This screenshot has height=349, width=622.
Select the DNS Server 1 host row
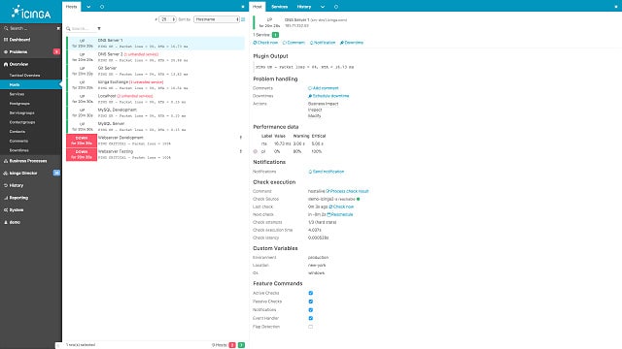coord(155,43)
